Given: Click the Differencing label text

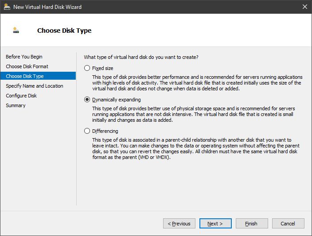Looking at the screenshot, I should pyautogui.click(x=105, y=131).
